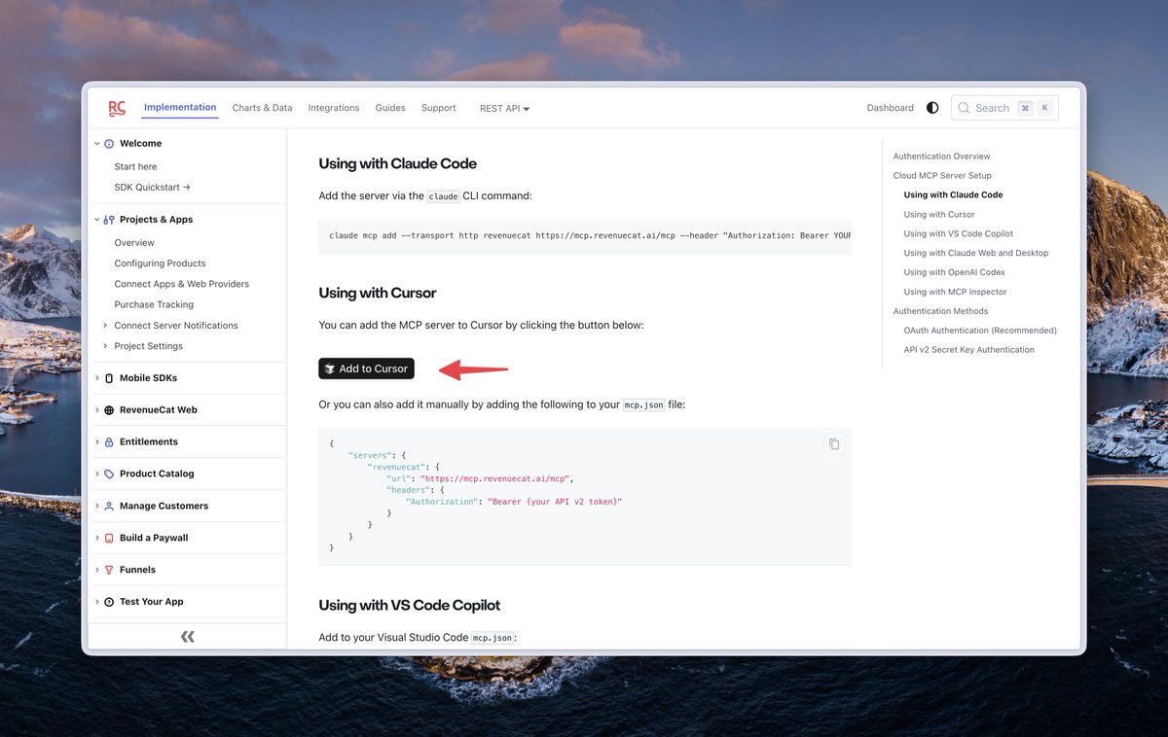Click the Add to Cursor button
This screenshot has width=1168, height=737.
pos(366,368)
